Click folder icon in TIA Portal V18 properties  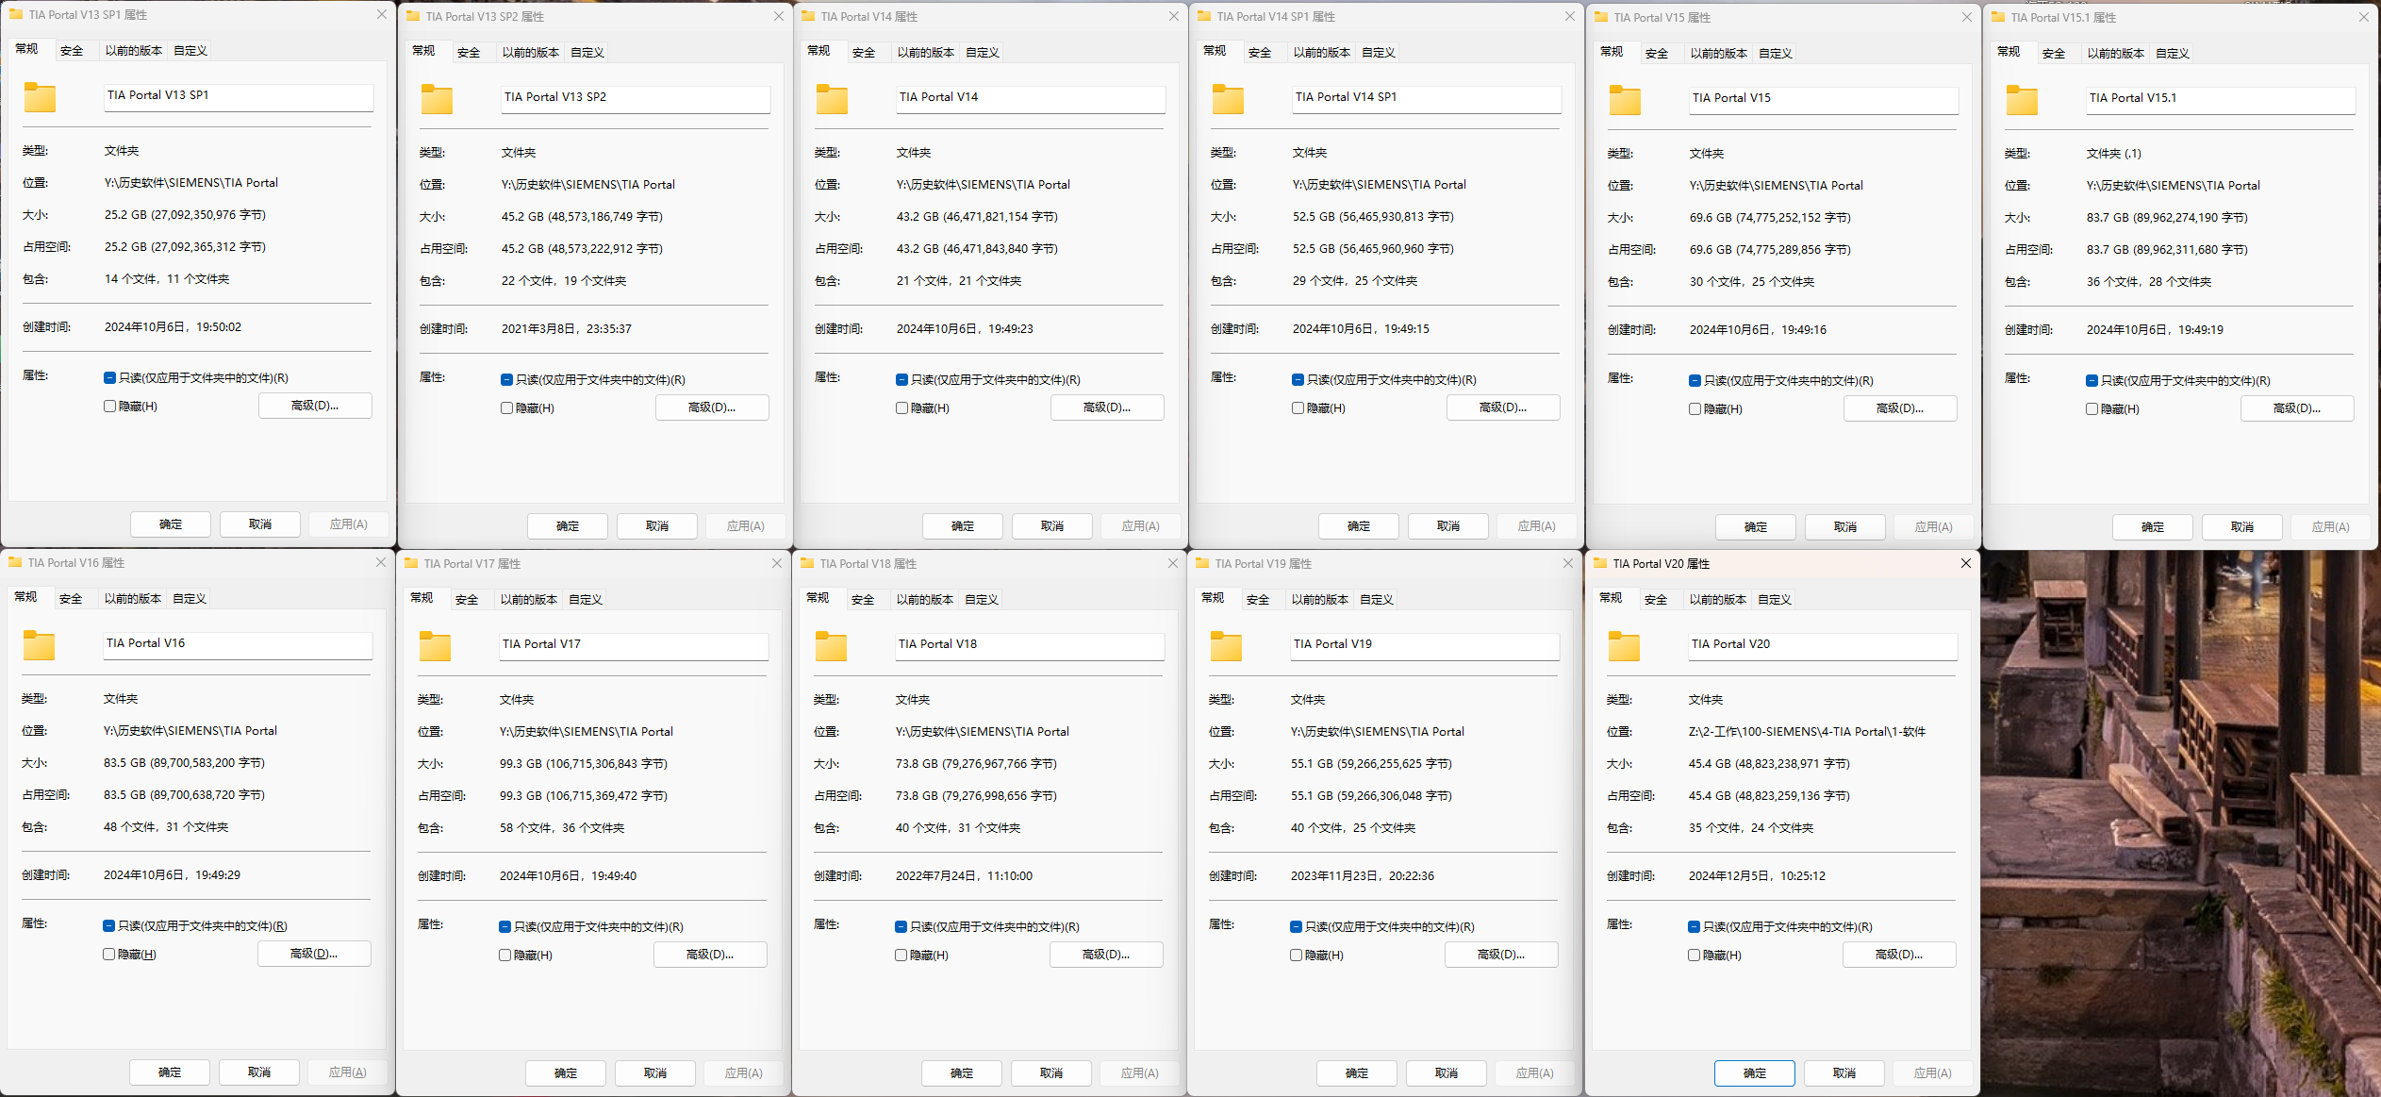tap(831, 646)
